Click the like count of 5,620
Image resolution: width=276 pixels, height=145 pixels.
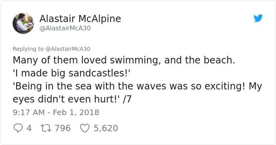[x=106, y=128]
